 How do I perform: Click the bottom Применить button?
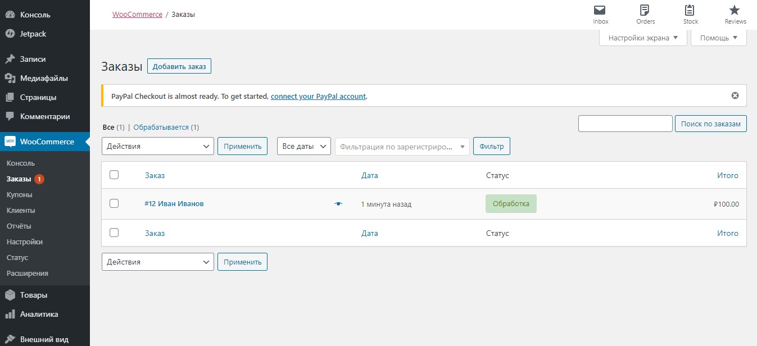(242, 262)
